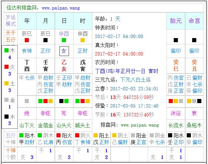Select the 戊寅 hour pillar
Viewport: 208px width, 164px height.
pos(83,66)
